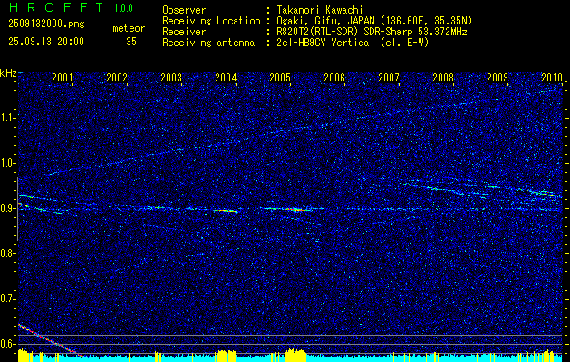Click time marker 2006

coord(334,77)
